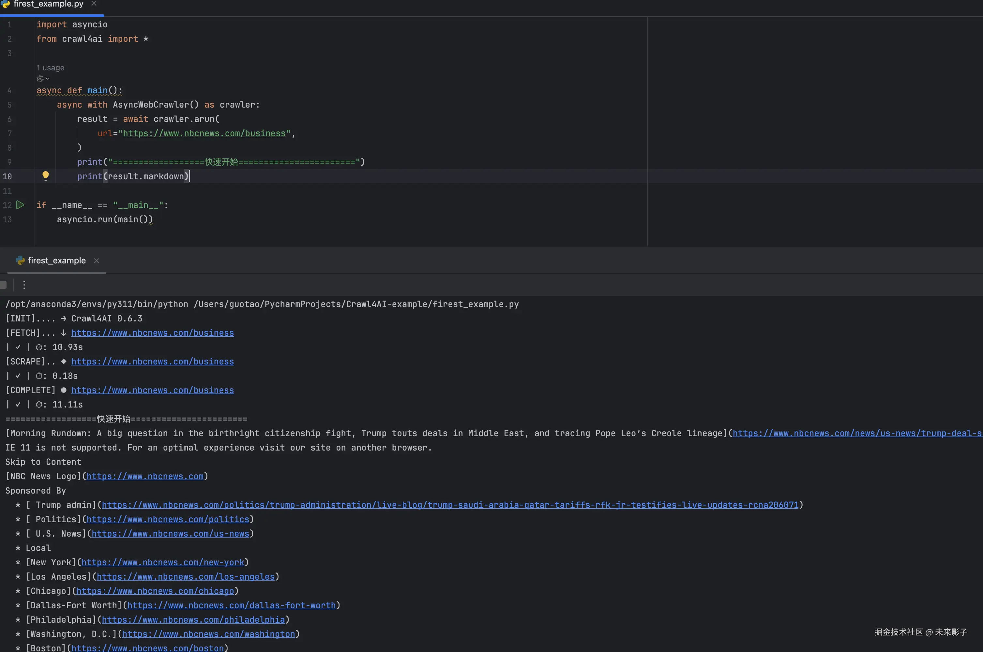Select the firest_example.py editor tab

[x=48, y=4]
